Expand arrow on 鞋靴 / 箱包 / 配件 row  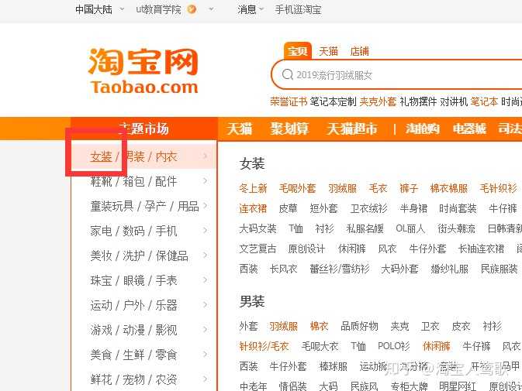click(205, 180)
